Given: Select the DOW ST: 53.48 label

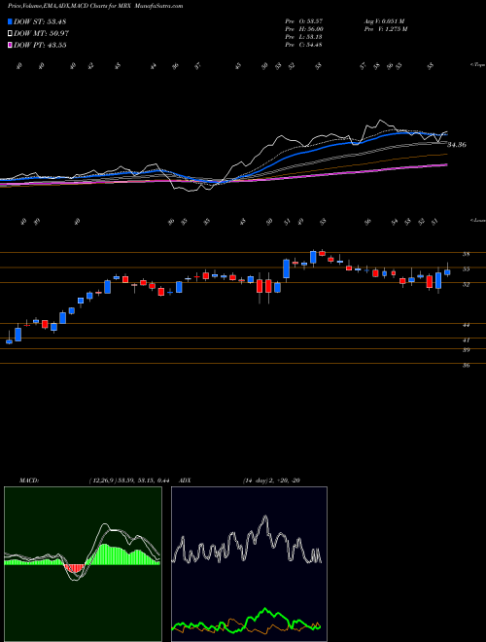Looking at the screenshot, I should pos(40,21).
